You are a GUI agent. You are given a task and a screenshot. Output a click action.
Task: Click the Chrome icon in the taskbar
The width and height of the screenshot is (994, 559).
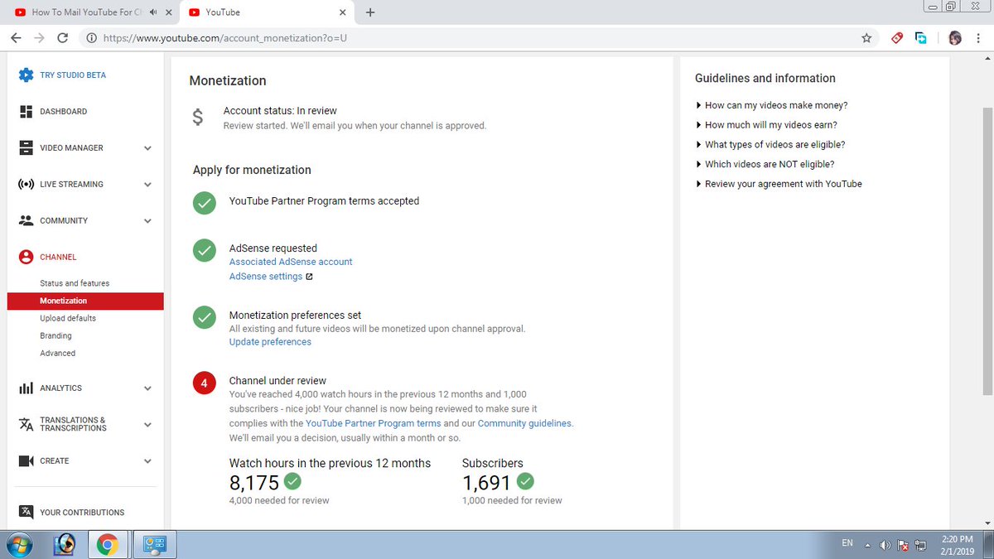(x=107, y=544)
